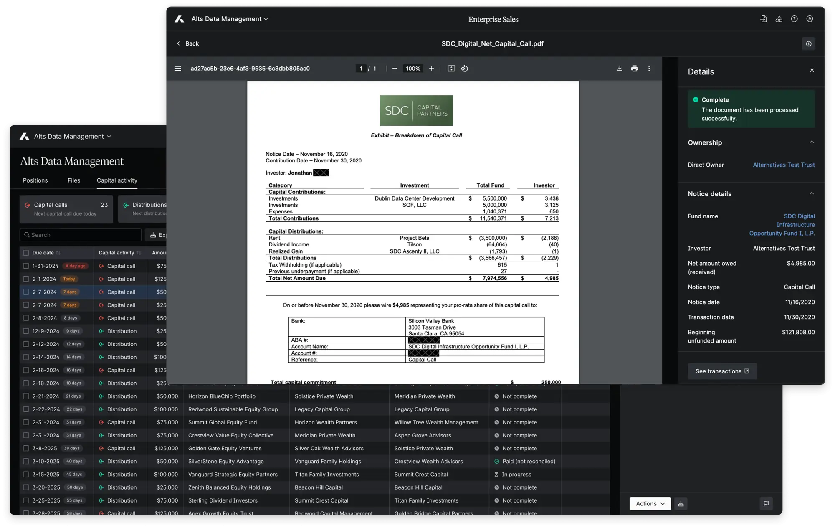Zoom out PDF with minus icon
This screenshot has height=528, width=835.
(x=395, y=69)
